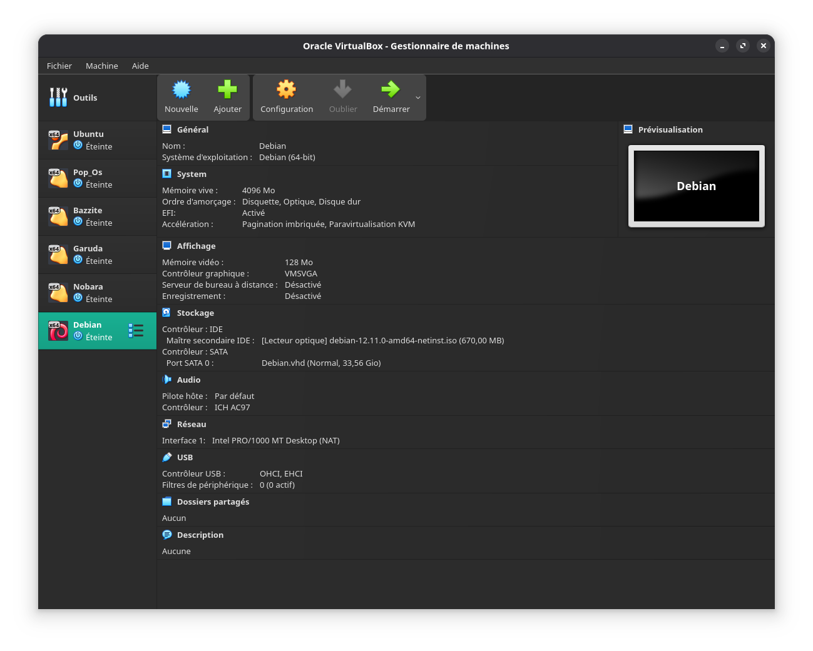Click the Debian preview thumbnail
813x651 pixels.
(696, 186)
